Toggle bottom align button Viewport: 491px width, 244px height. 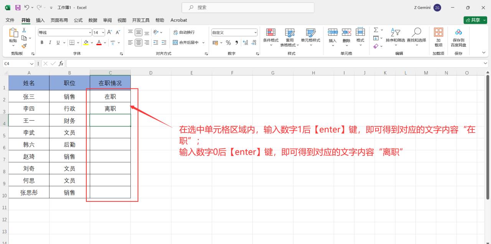tap(147, 33)
